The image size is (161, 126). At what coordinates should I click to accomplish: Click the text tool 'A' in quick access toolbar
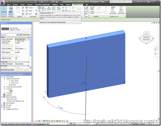[38, 2]
